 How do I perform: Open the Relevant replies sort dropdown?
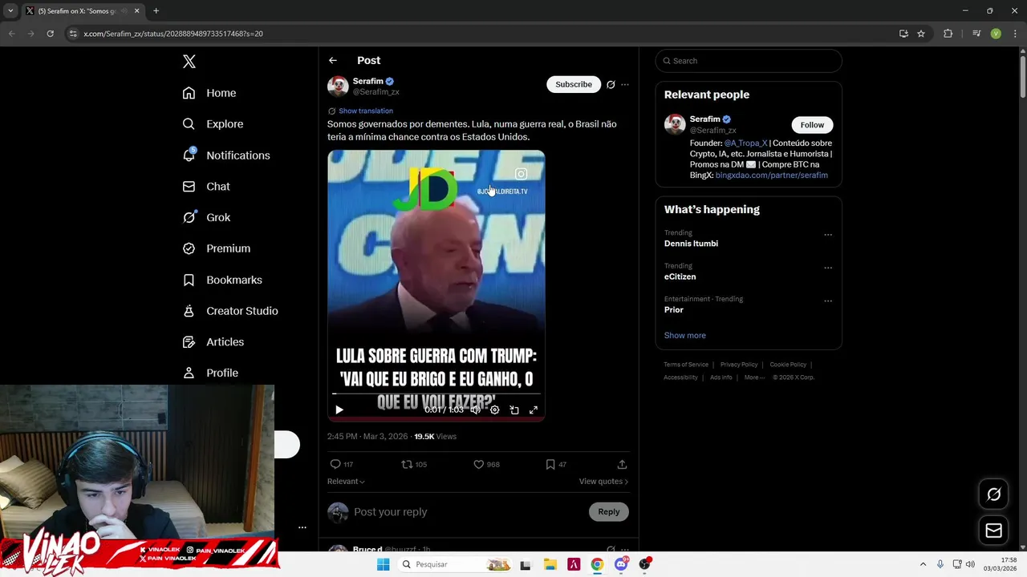click(x=346, y=481)
